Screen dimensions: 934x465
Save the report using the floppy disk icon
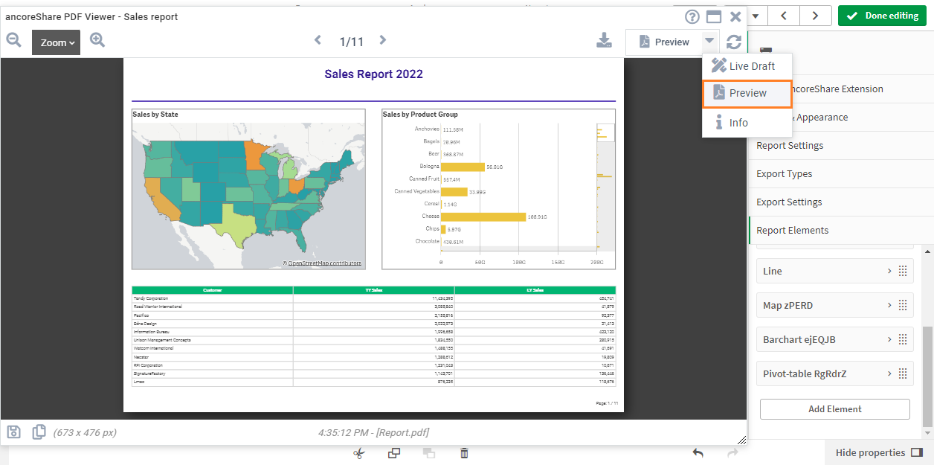(14, 432)
